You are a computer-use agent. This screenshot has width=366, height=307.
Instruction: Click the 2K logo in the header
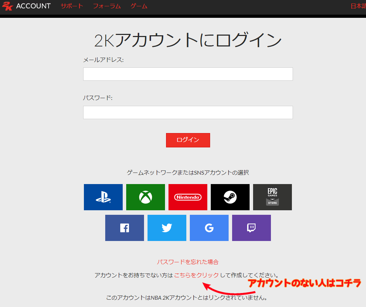pos(8,6)
